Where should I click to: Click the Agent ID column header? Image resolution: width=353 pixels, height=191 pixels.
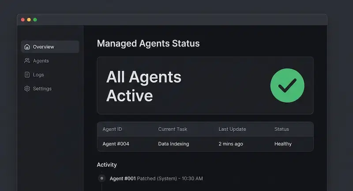112,129
